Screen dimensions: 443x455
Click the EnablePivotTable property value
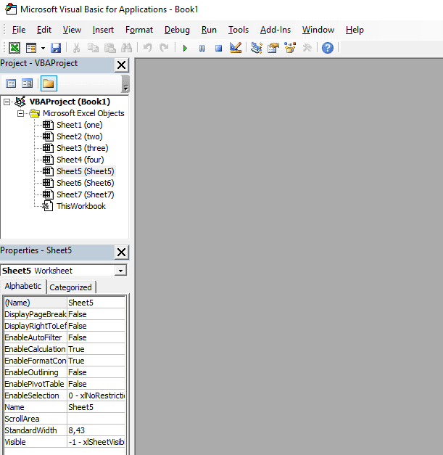(x=96, y=384)
